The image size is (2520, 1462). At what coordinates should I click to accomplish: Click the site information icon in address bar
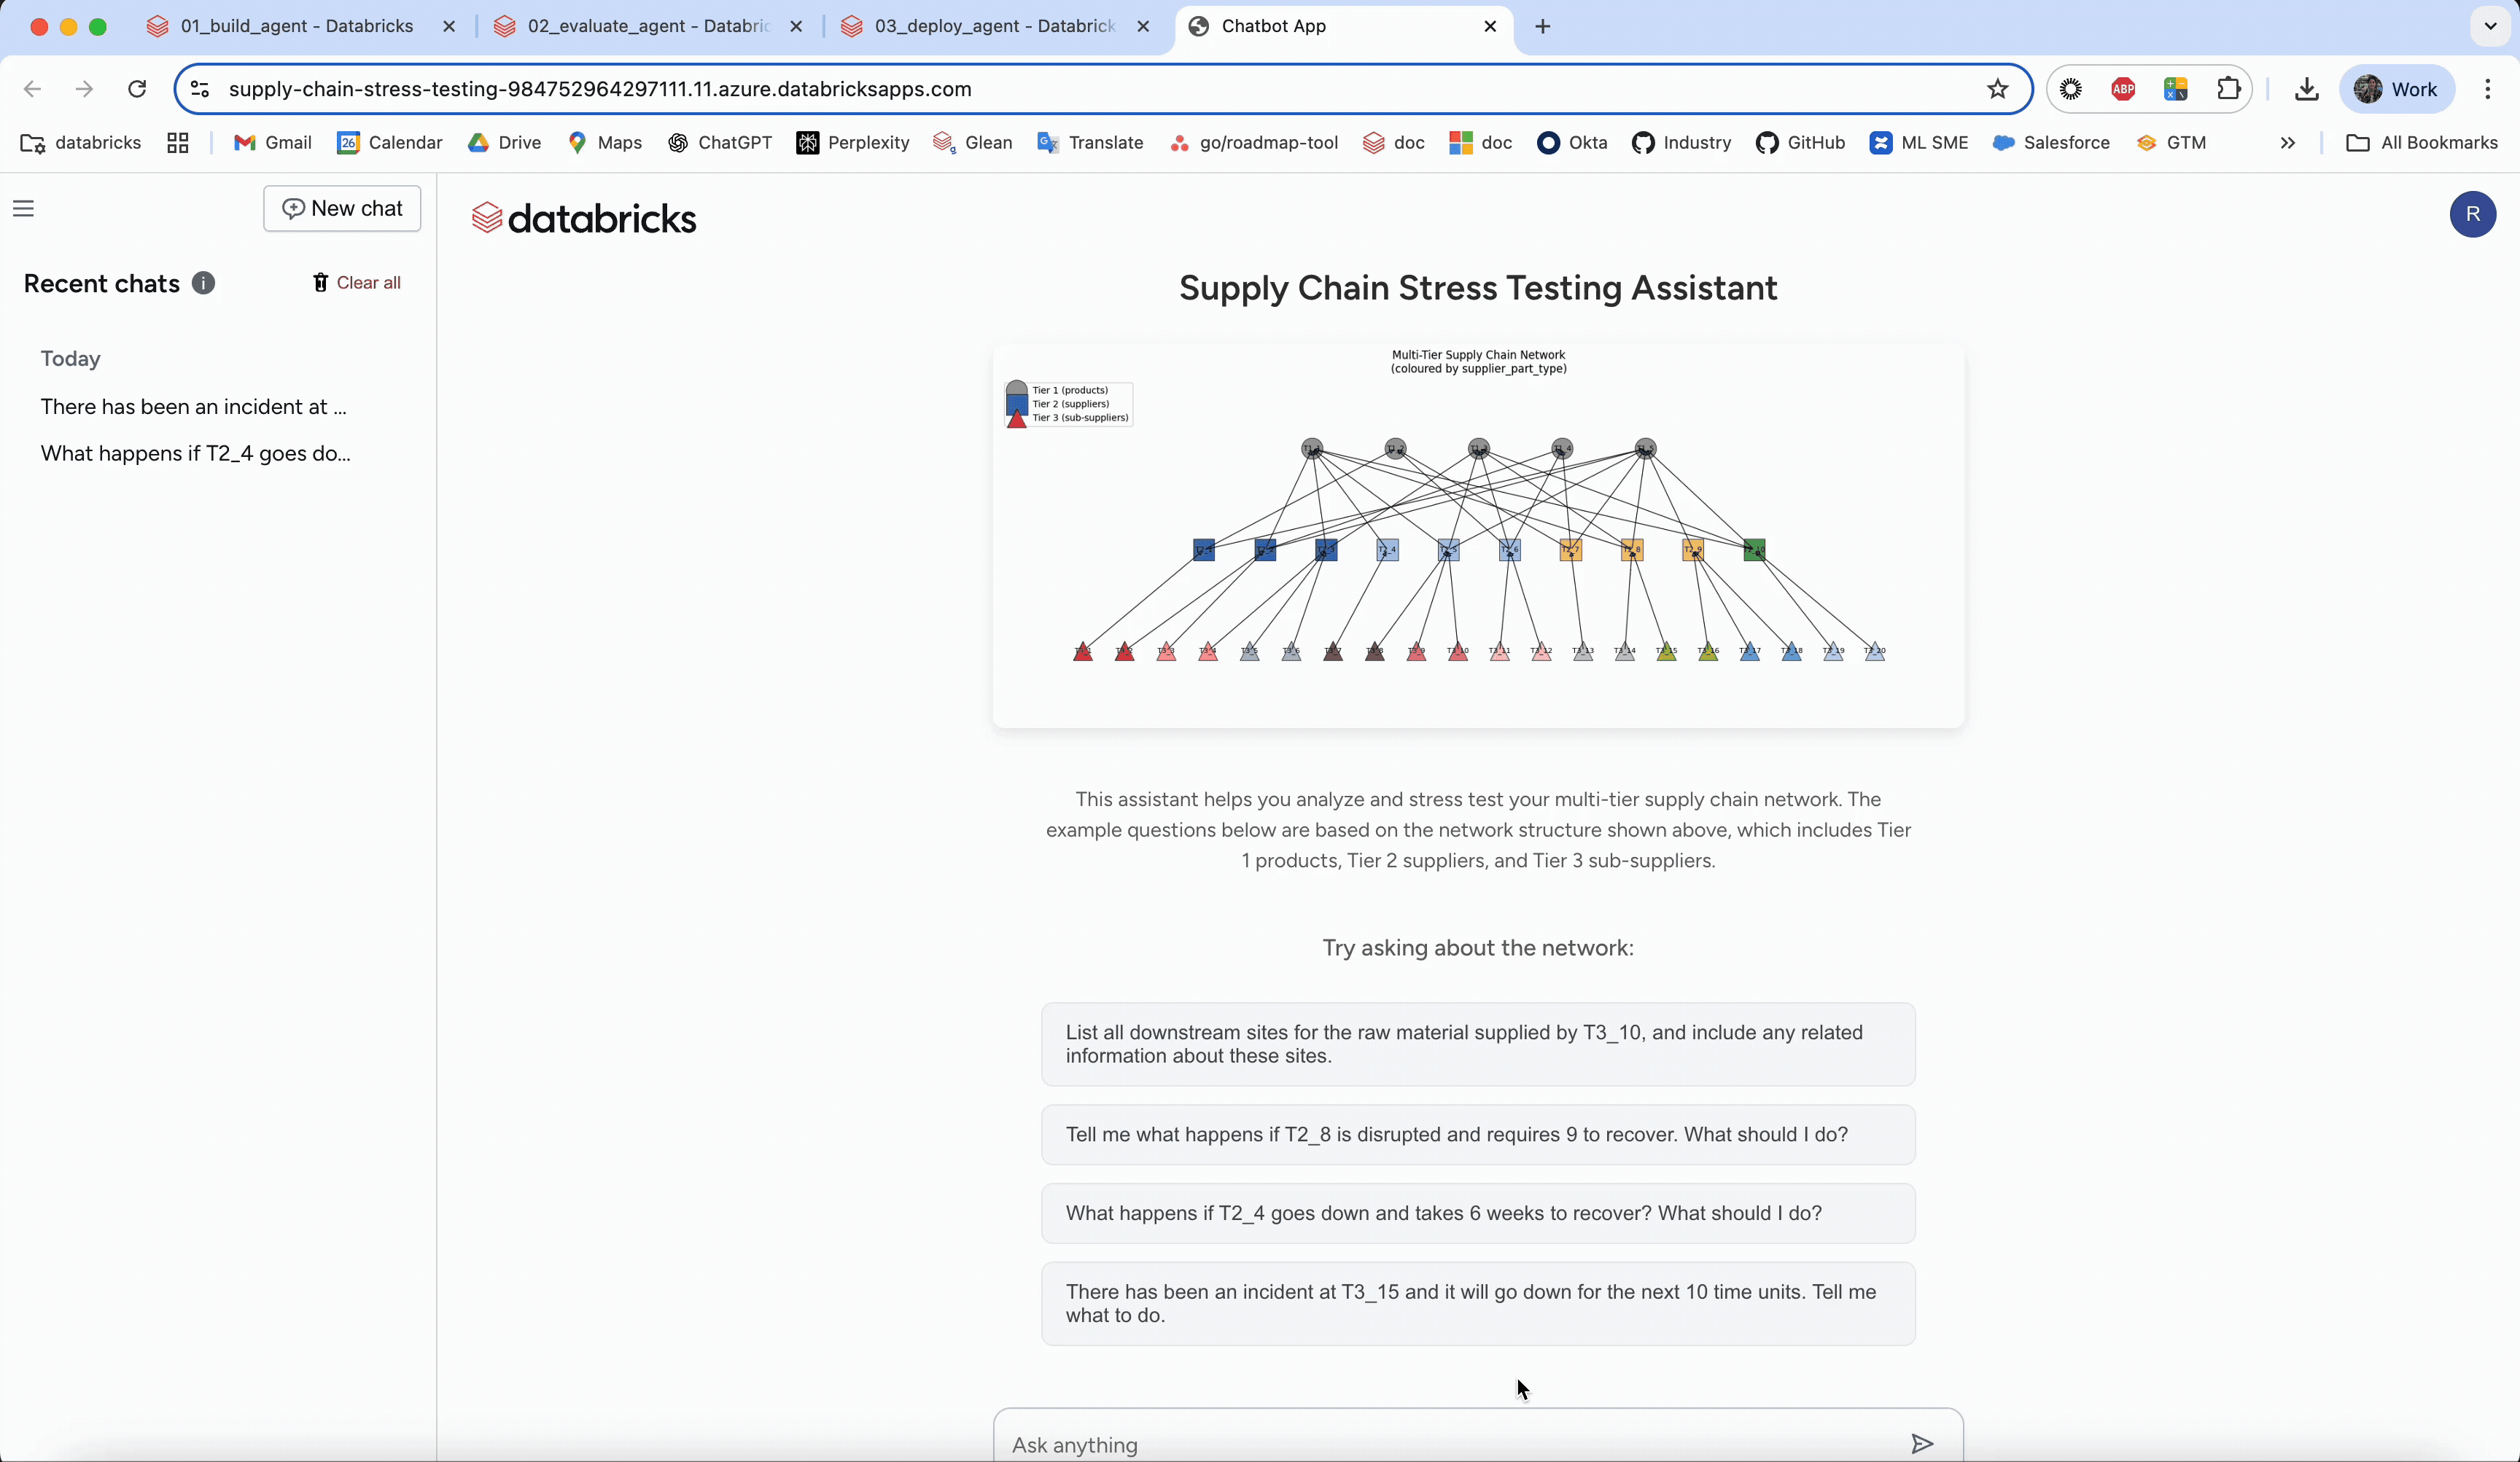coord(200,89)
